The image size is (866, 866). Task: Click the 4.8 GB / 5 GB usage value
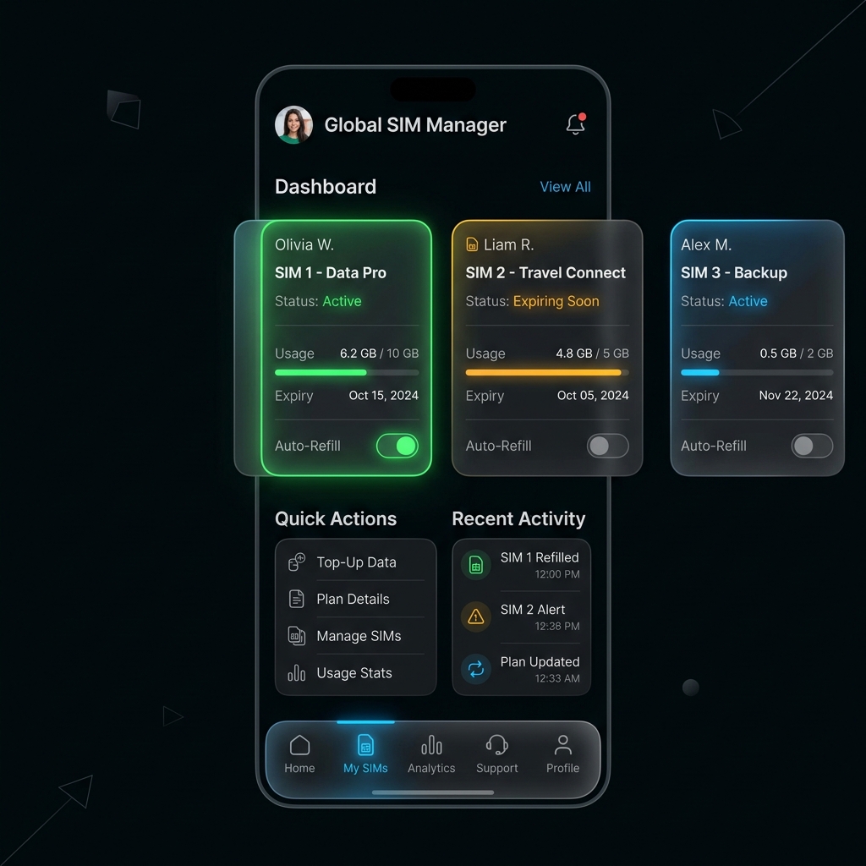click(x=592, y=354)
